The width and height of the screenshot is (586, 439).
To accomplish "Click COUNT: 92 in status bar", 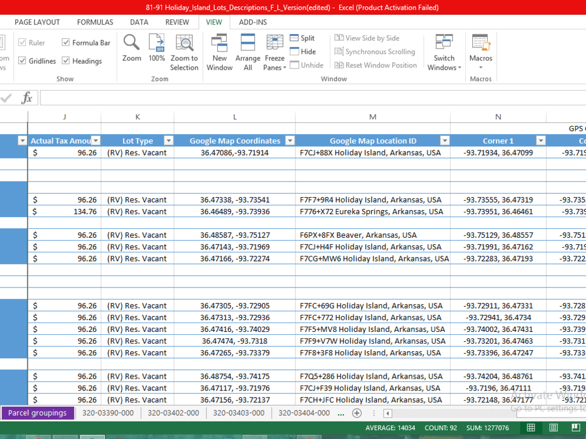I will click(441, 428).
